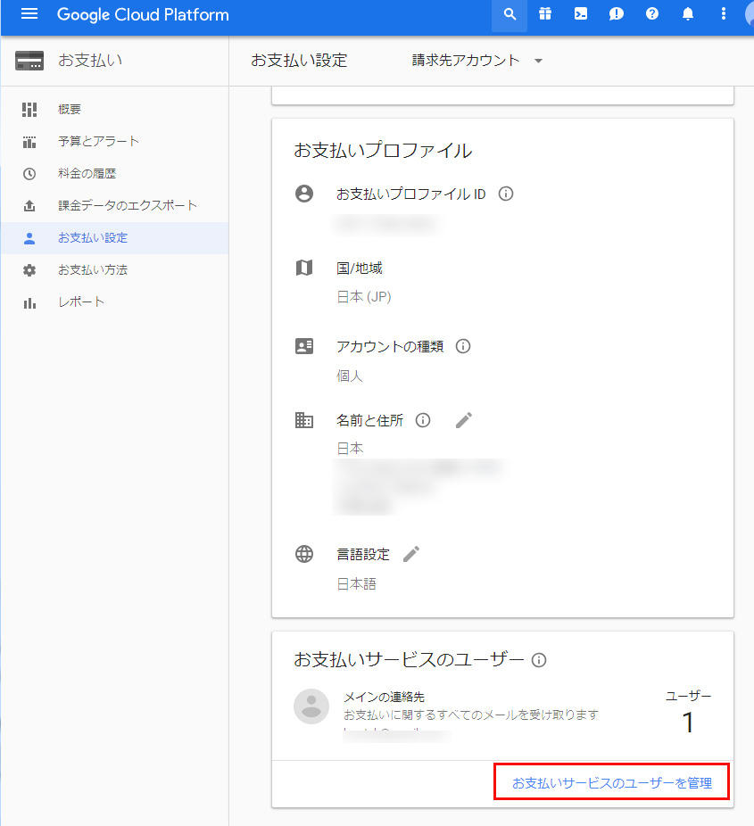Open the help question mark icon
The height and width of the screenshot is (826, 754).
pyautogui.click(x=651, y=13)
